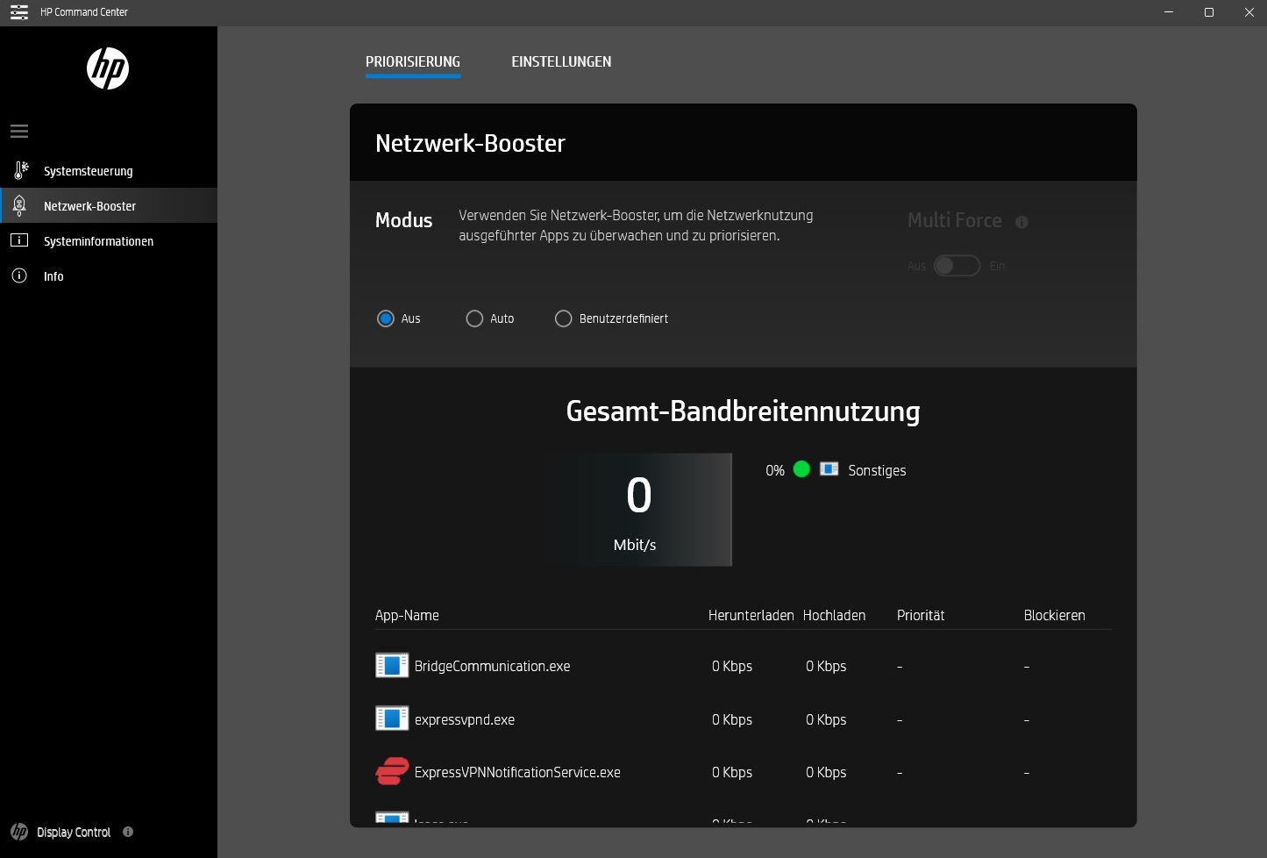The height and width of the screenshot is (858, 1267).
Task: Toggle the Multi Force switch
Action: (957, 266)
